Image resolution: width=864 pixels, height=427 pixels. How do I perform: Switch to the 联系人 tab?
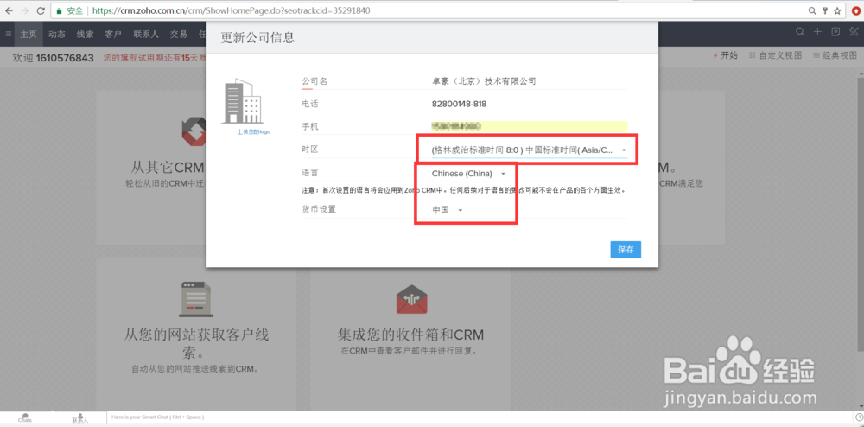[x=146, y=35]
